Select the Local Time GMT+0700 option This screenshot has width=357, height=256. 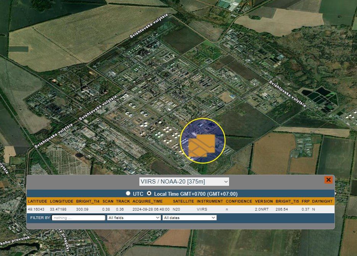point(149,194)
